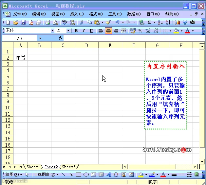
Task: Cut selection with scissors icon
Action: [82, 22]
